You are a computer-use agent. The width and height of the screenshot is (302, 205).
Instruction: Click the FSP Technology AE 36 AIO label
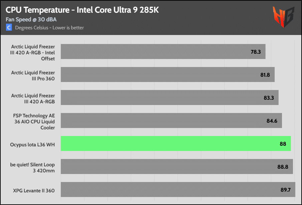pyautogui.click(x=34, y=122)
